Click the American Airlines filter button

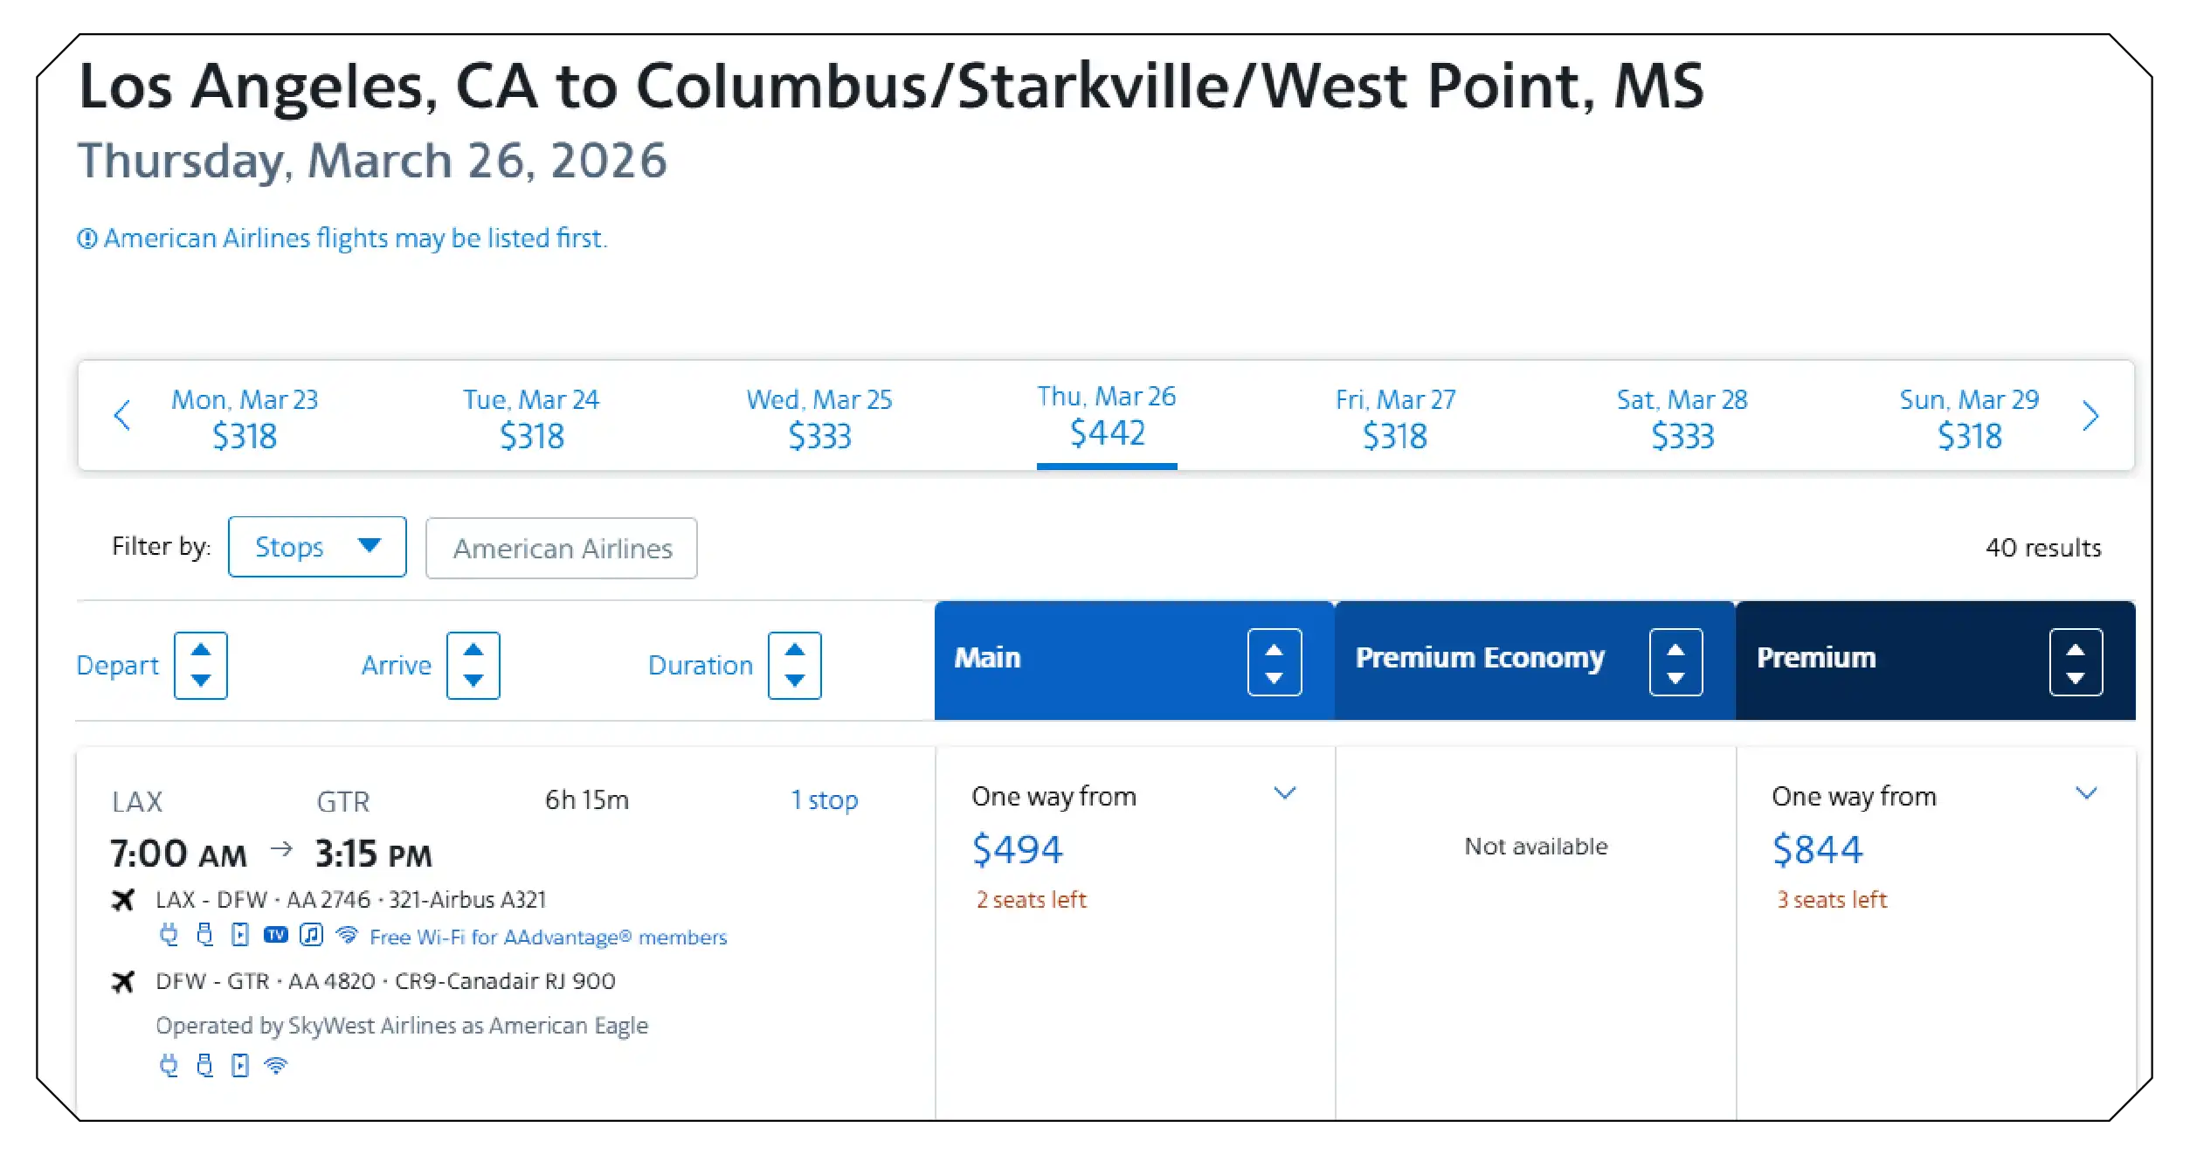coord(561,549)
